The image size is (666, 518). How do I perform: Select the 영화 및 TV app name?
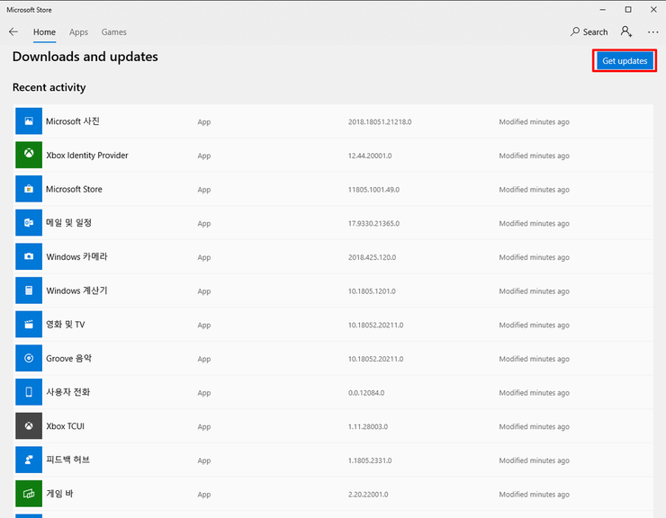[66, 325]
